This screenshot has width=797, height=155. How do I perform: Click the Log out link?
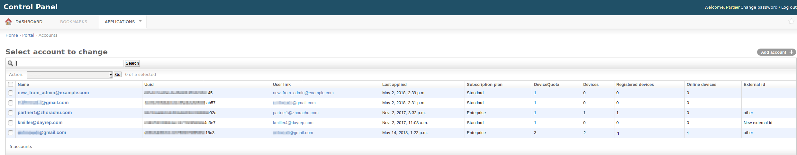(x=789, y=7)
